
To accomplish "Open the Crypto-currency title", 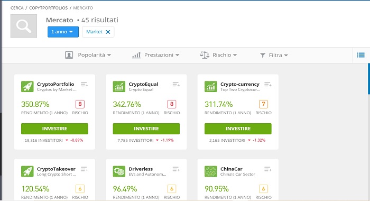I will (240, 84).
